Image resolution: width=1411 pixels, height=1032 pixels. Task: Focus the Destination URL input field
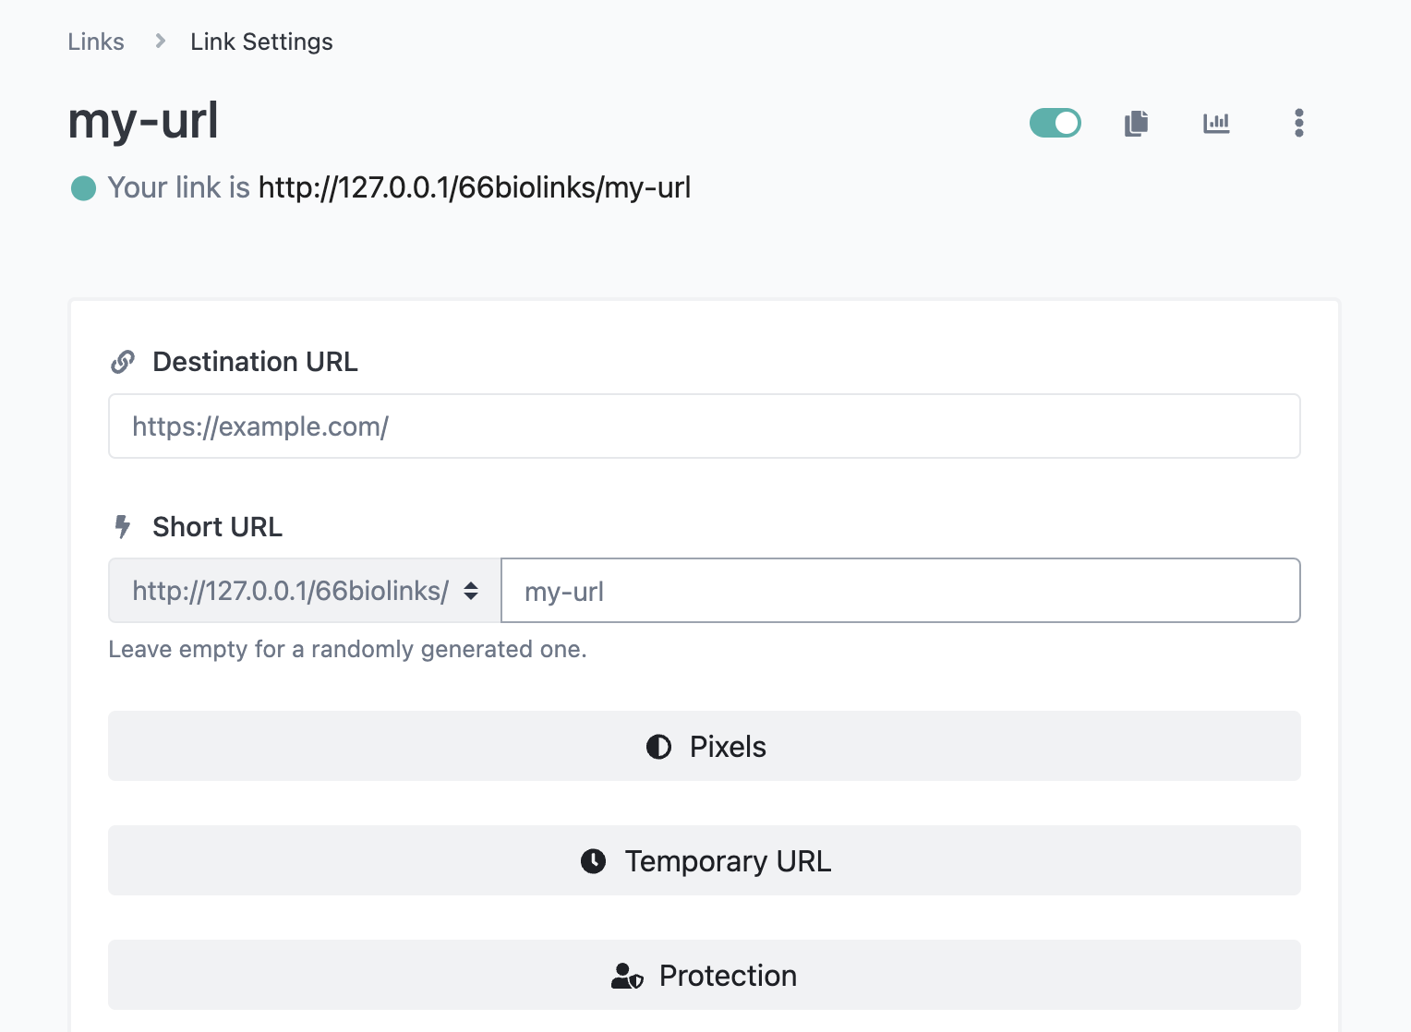704,426
